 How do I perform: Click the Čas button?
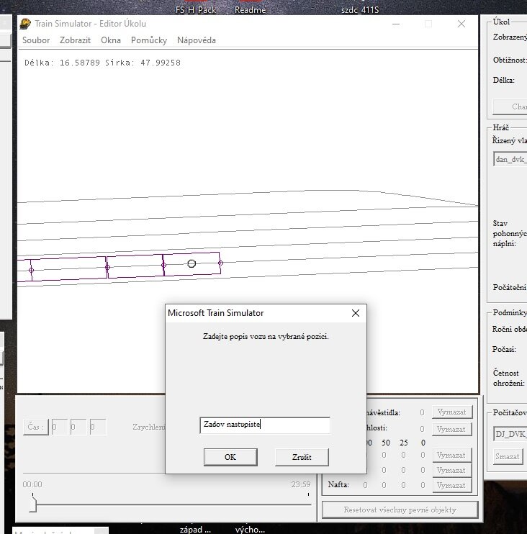36,427
